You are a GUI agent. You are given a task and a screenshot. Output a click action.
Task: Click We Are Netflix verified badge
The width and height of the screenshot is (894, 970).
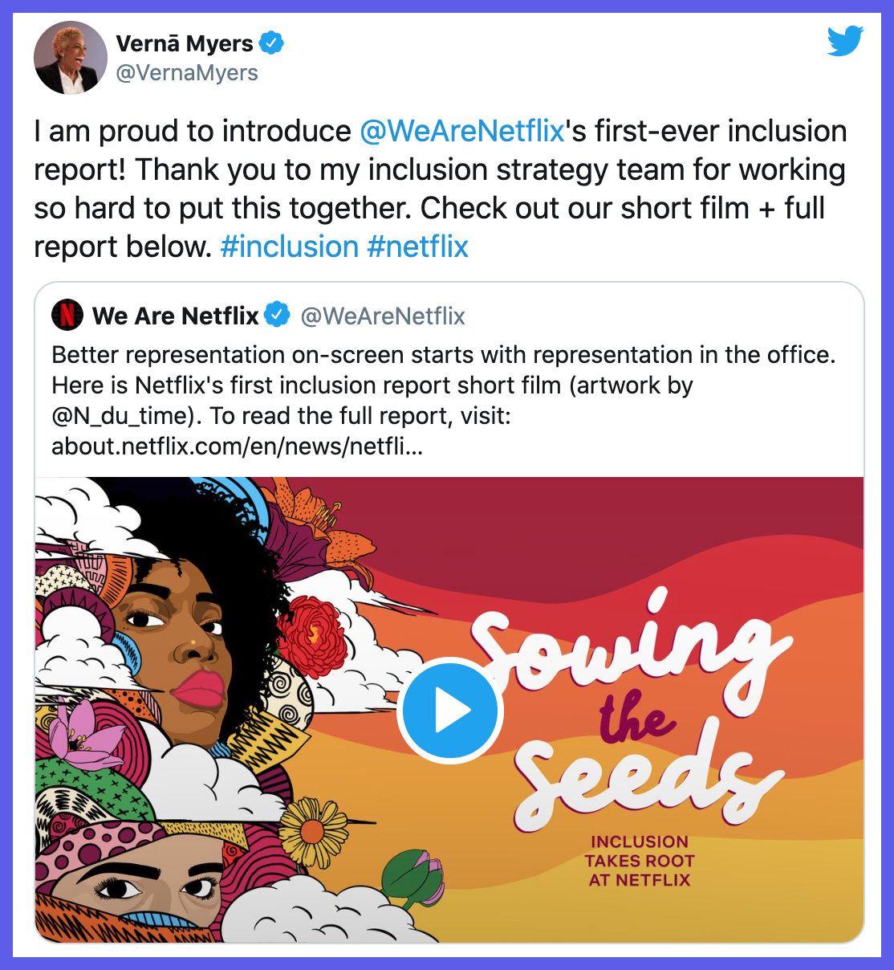tap(278, 316)
